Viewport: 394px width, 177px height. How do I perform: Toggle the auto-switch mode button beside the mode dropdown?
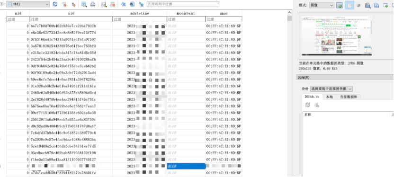click(x=340, y=5)
